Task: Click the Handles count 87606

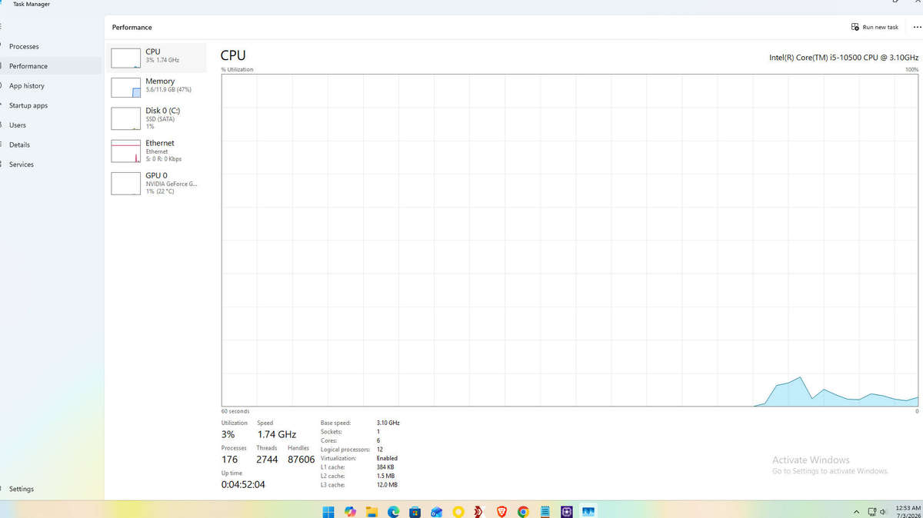Action: click(301, 459)
